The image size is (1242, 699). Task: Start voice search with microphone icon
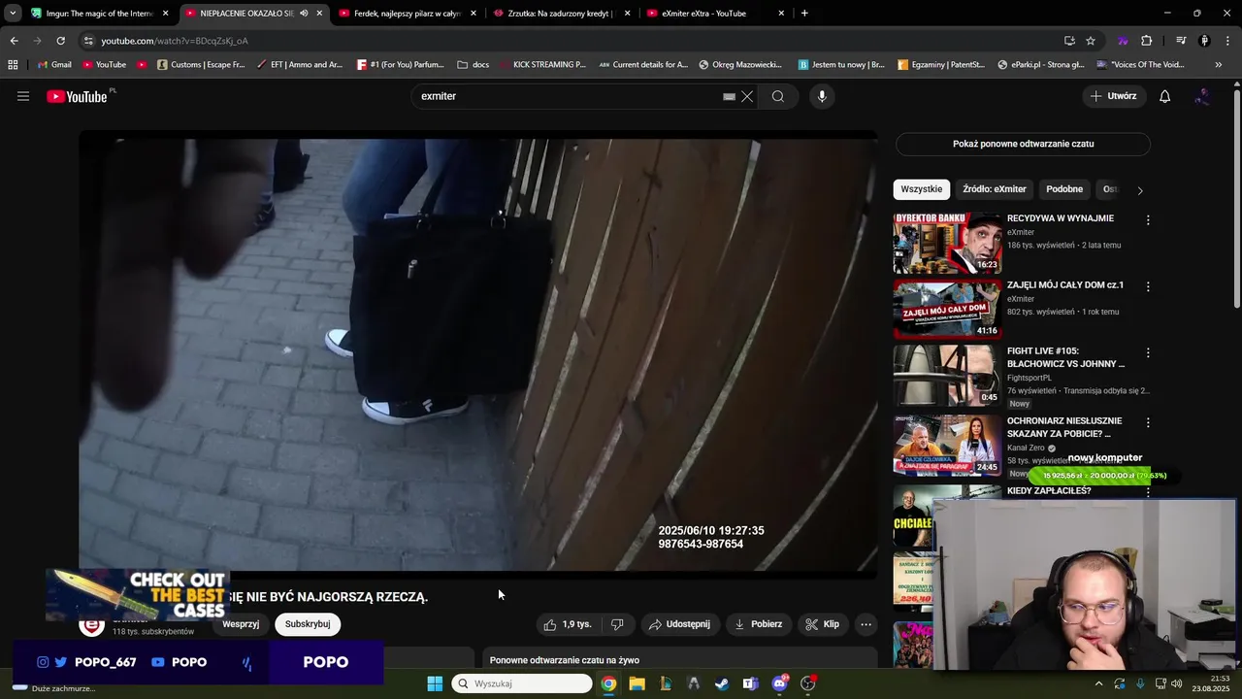click(822, 96)
